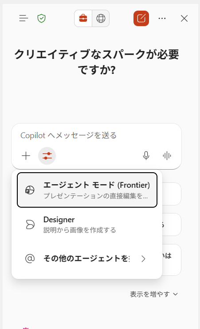
Task: Focus the Copilot message input field
Action: point(96,135)
